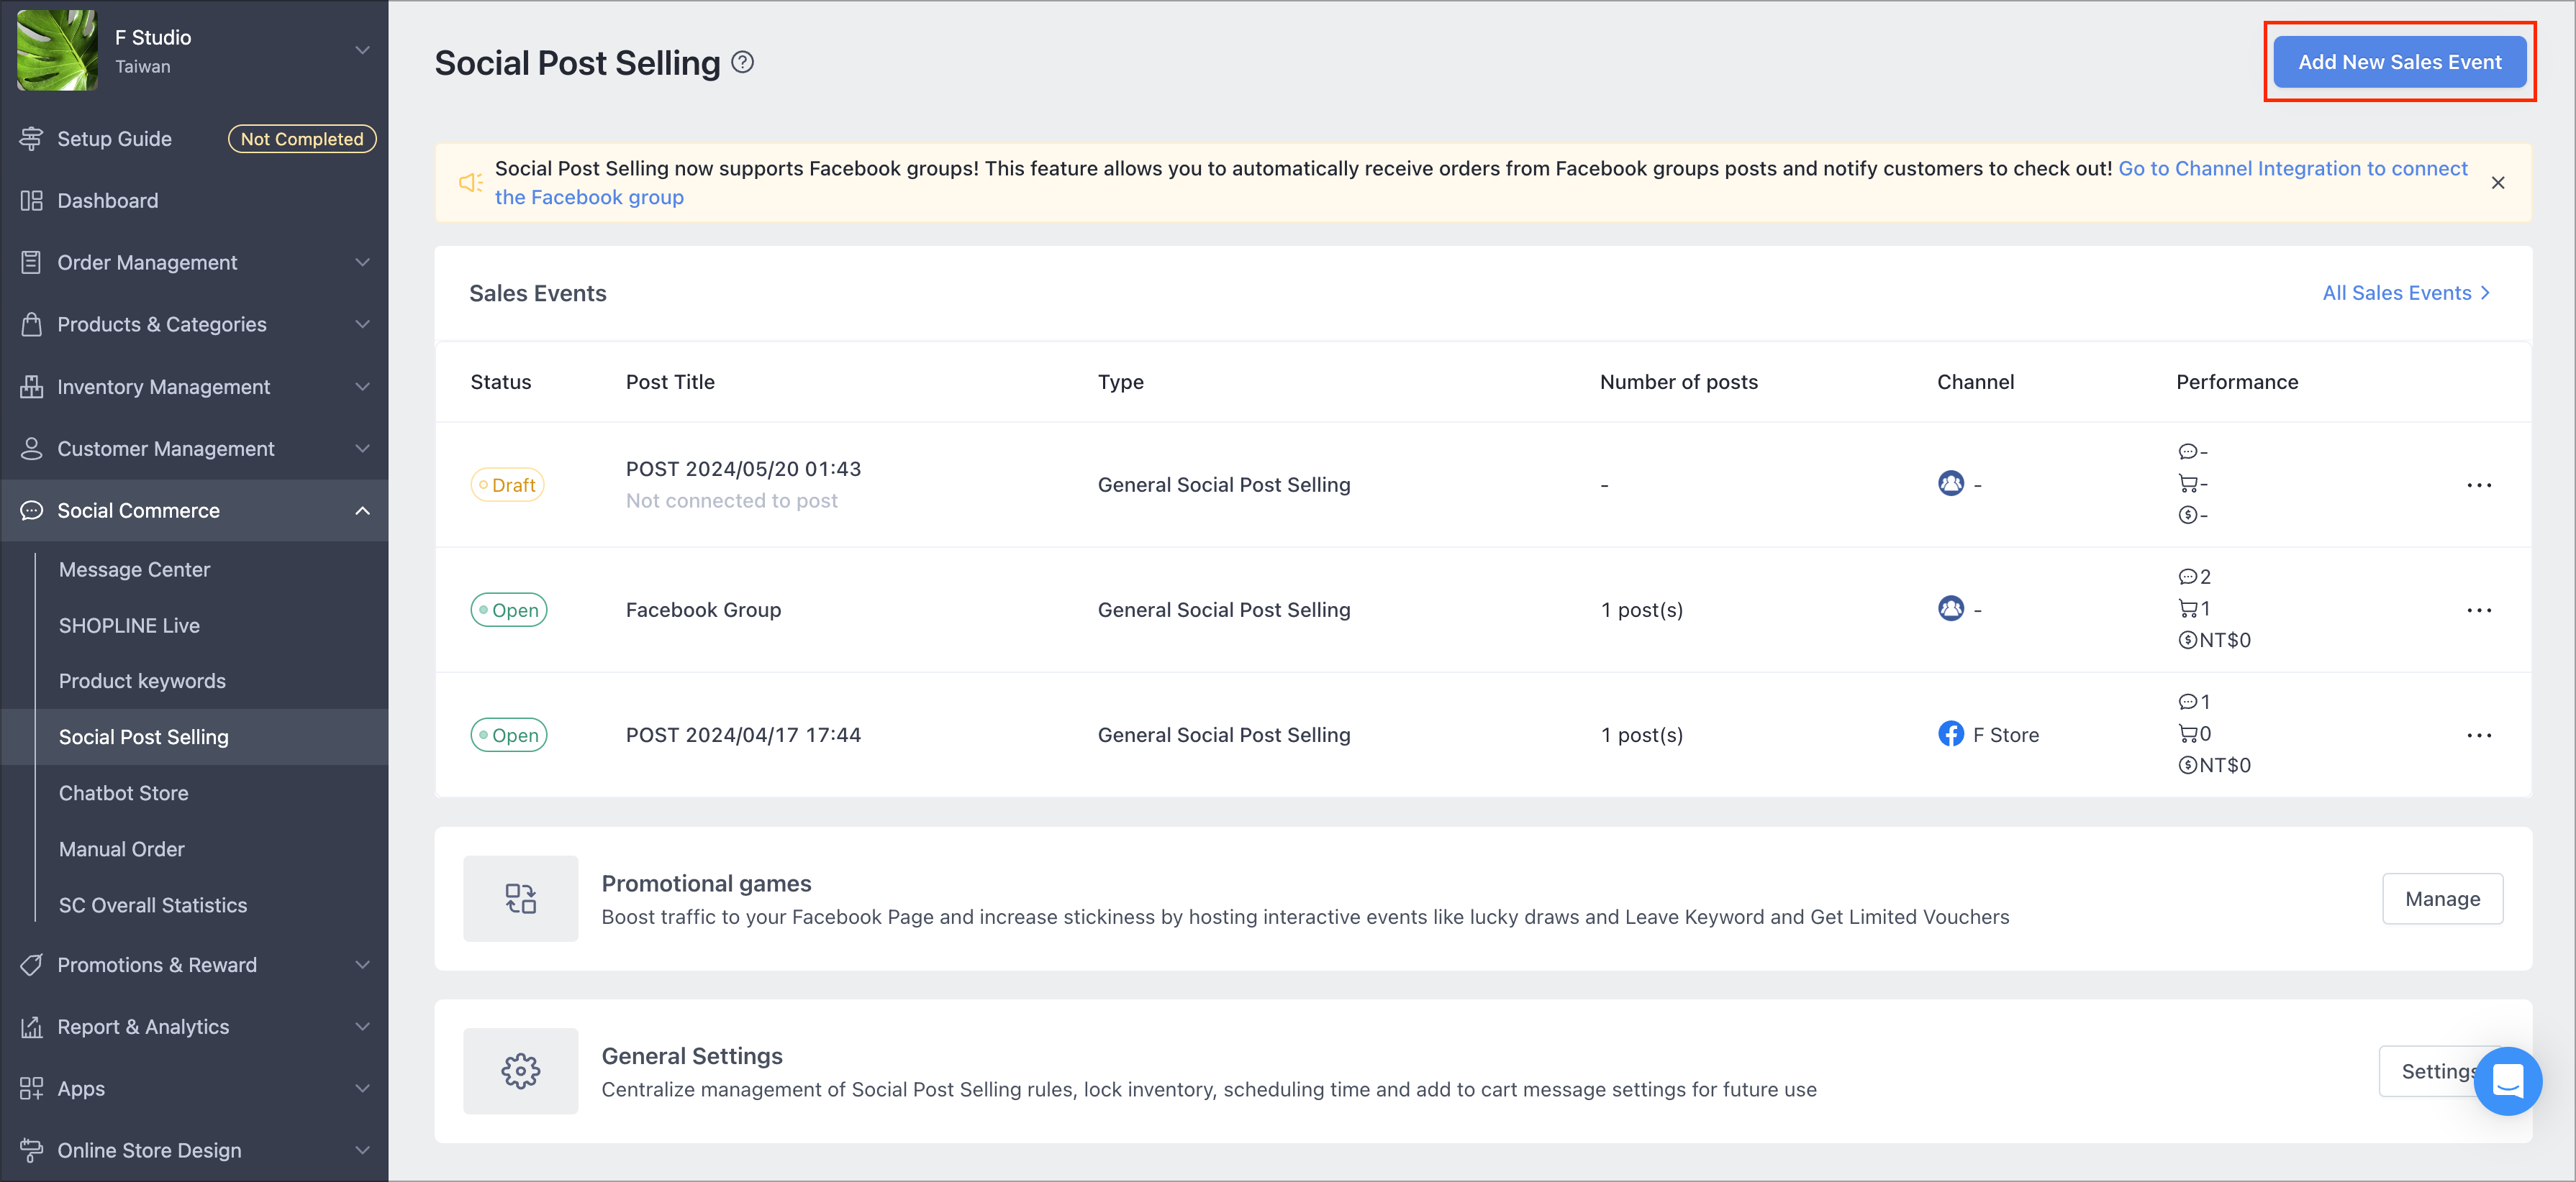Click the Products & Categories bag icon

pos(32,325)
